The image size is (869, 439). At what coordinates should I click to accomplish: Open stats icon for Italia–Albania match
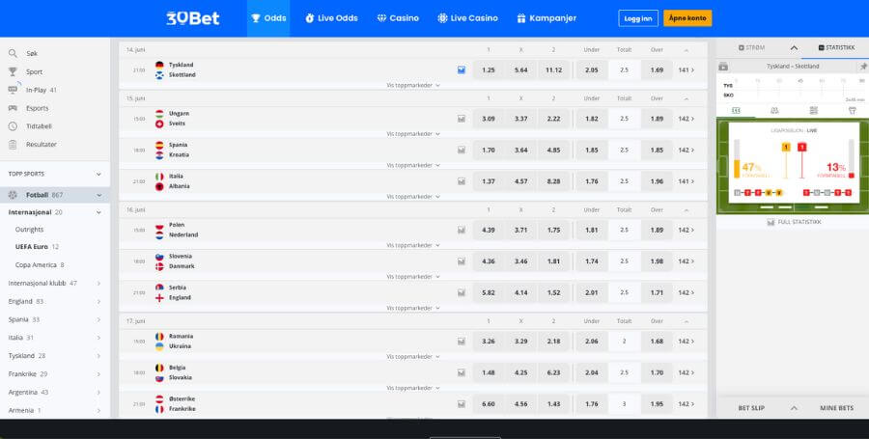pos(462,181)
